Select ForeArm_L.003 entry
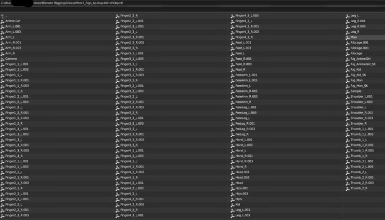 point(246,80)
